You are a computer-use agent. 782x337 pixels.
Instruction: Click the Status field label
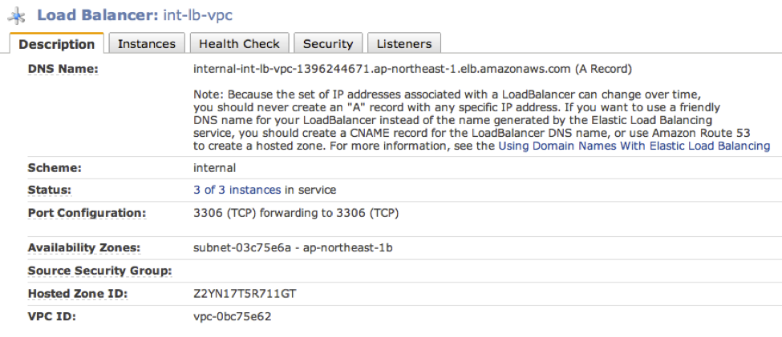[x=50, y=191]
